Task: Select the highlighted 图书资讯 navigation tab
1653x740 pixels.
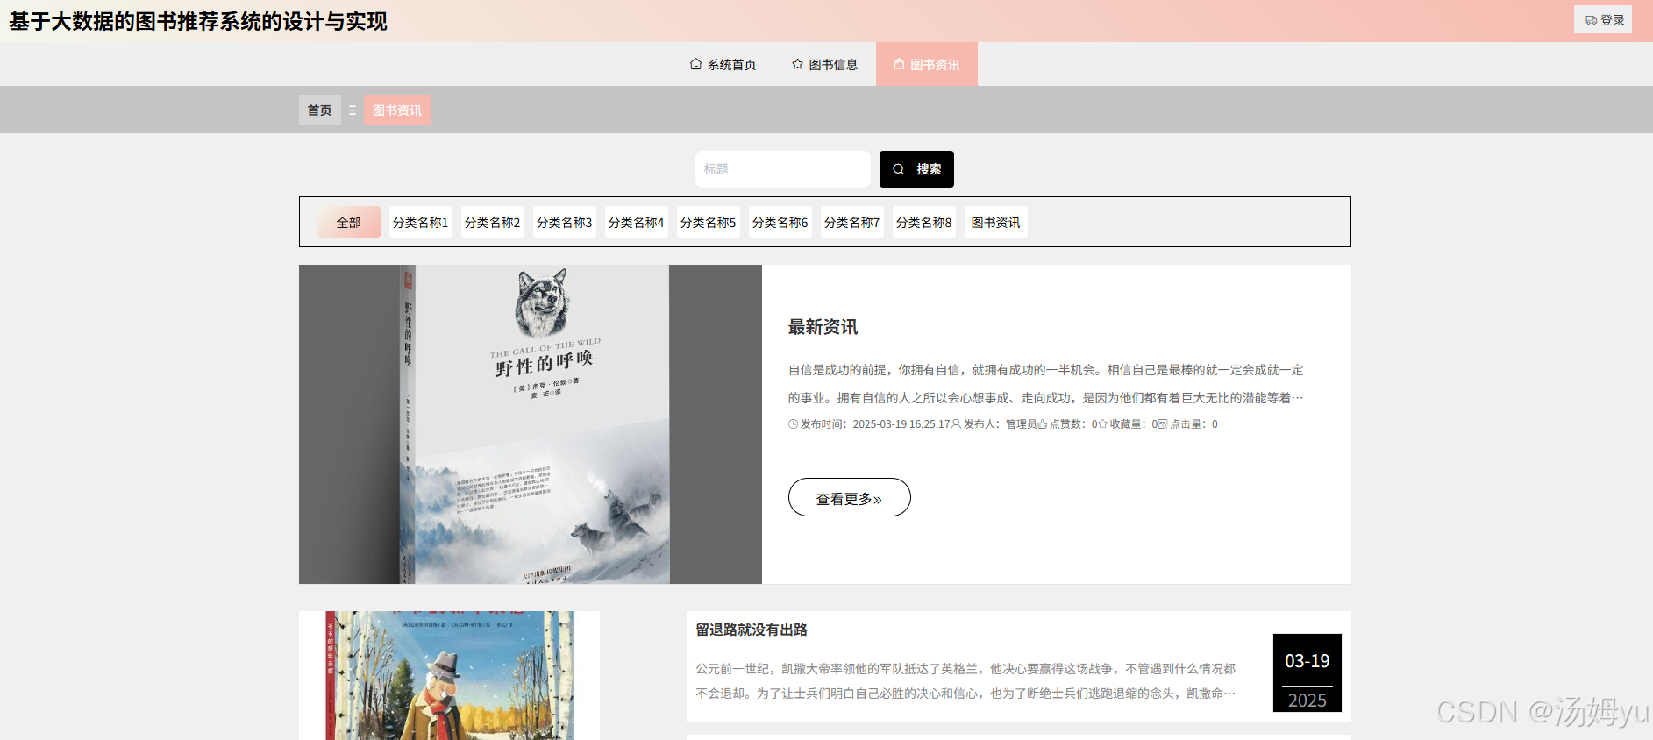Action: 927,64
